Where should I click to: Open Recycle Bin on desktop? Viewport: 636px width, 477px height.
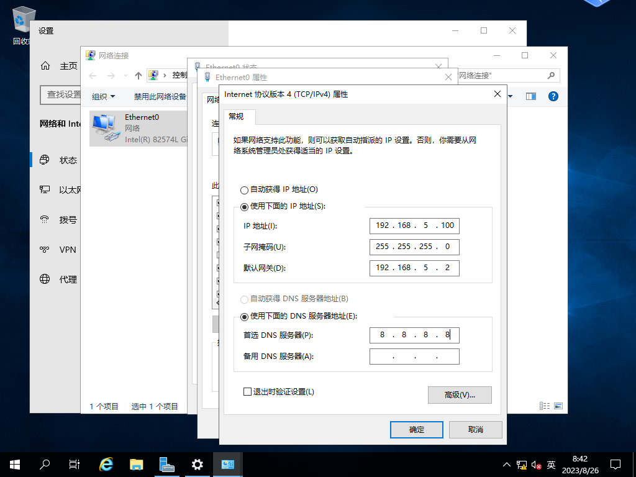tap(22, 24)
